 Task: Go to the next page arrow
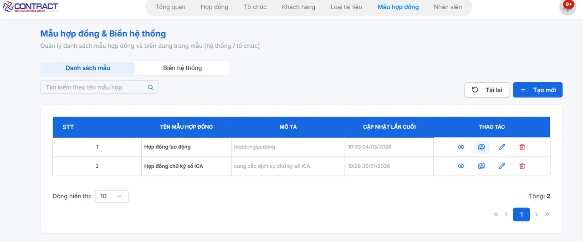point(537,214)
